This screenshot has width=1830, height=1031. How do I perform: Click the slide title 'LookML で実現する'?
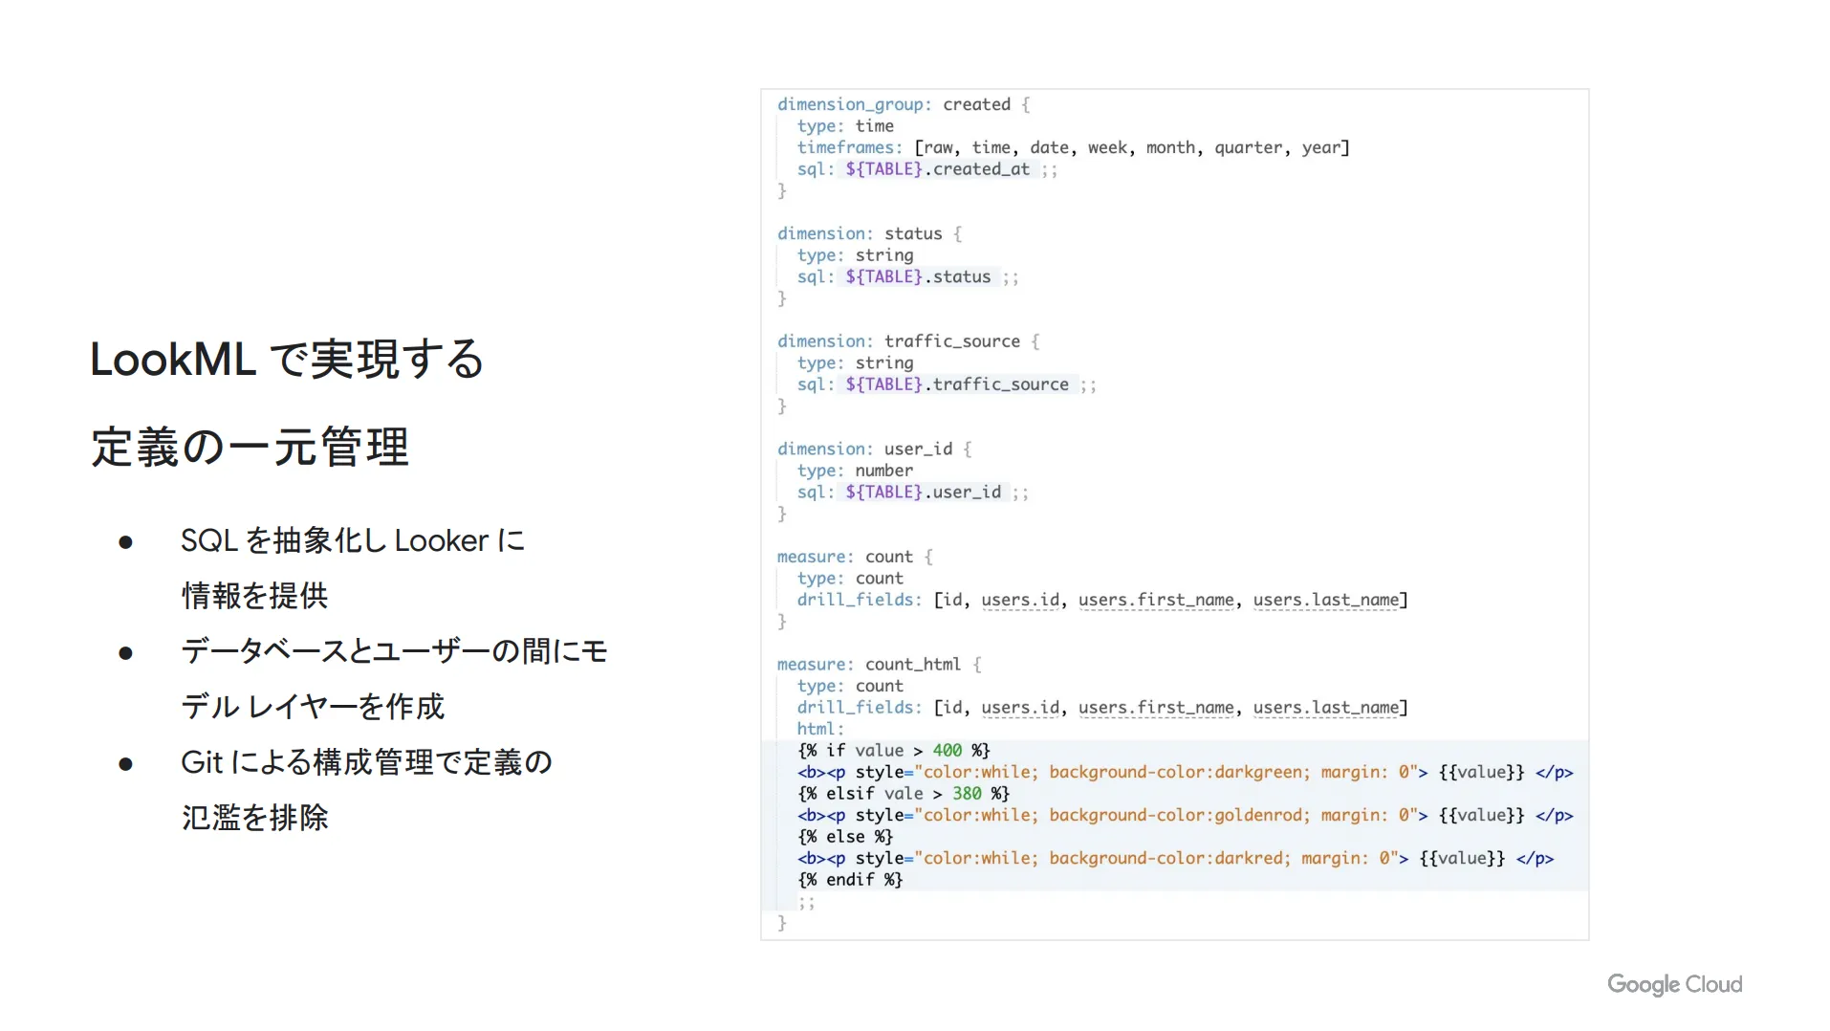(x=287, y=360)
